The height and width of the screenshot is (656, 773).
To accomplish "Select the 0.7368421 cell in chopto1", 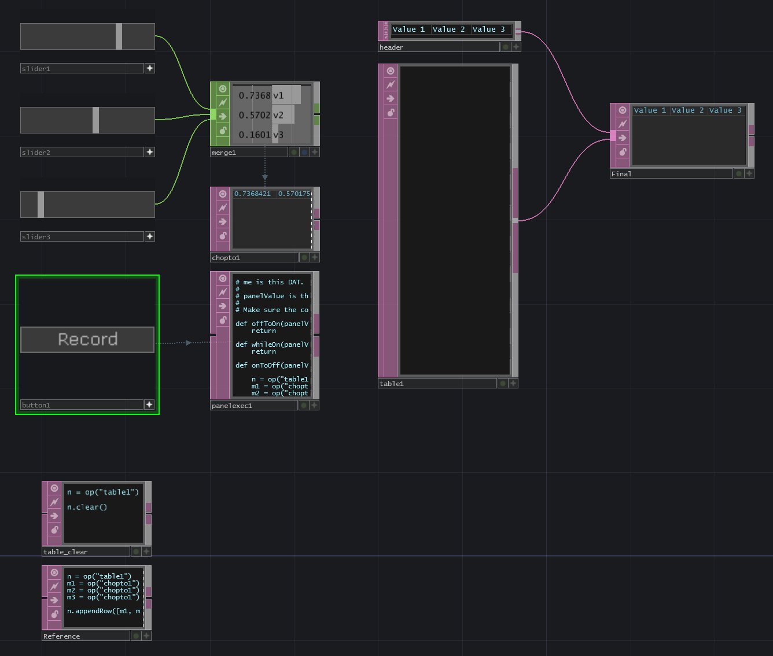I will coord(253,194).
